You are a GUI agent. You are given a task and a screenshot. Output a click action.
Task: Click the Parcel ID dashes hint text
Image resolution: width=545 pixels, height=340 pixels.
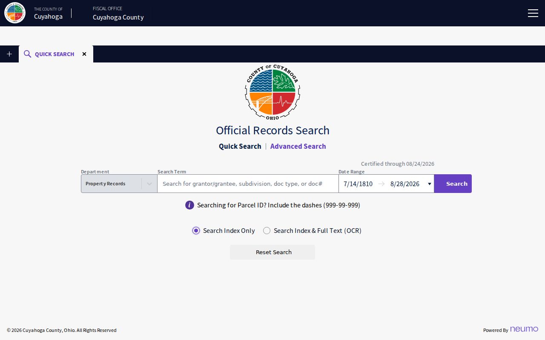pyautogui.click(x=278, y=205)
